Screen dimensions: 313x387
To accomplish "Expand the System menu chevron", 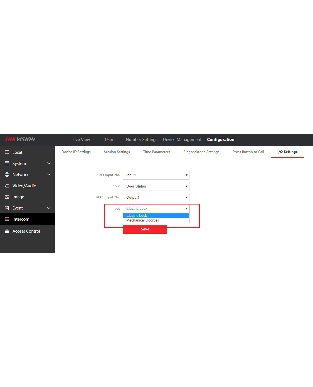I will 49,164.
